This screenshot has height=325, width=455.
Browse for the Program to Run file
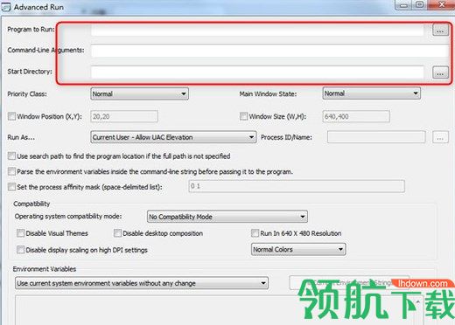click(x=440, y=30)
